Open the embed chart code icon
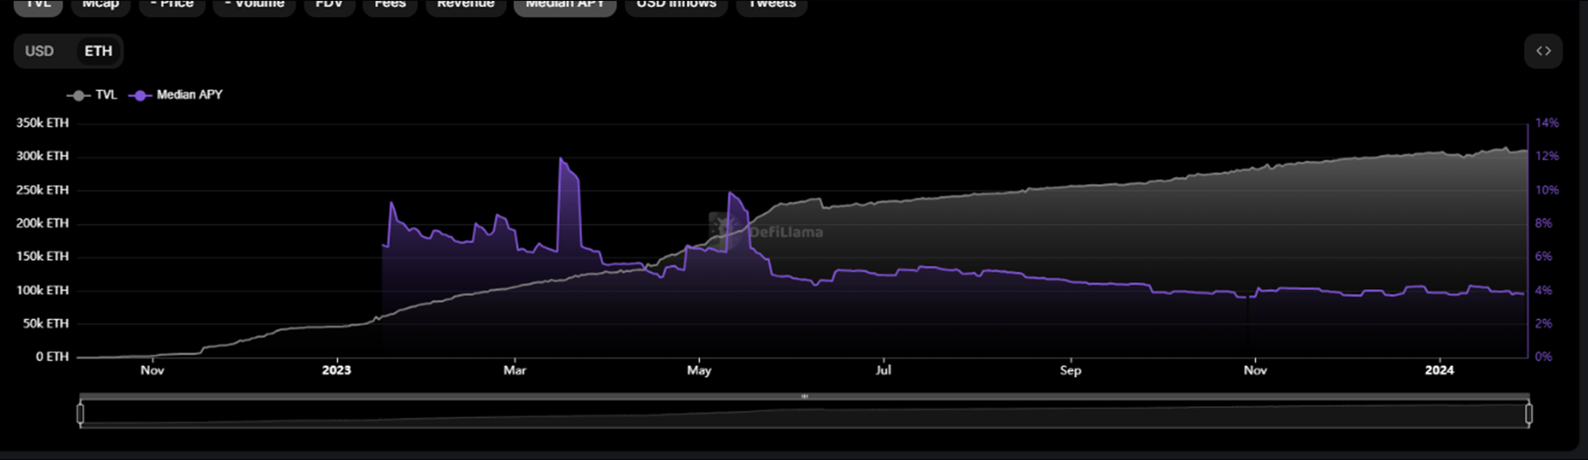 coord(1543,51)
